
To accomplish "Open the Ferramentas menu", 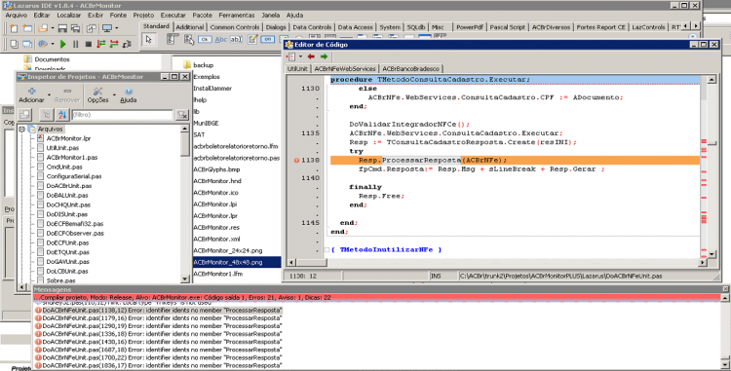I will point(237,16).
